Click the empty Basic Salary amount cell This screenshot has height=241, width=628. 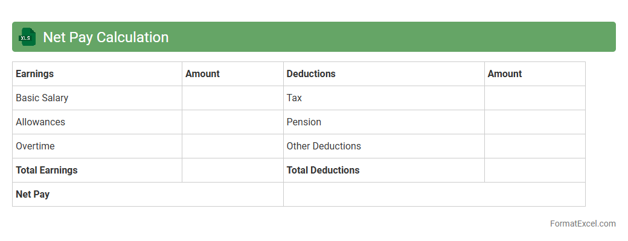point(232,98)
